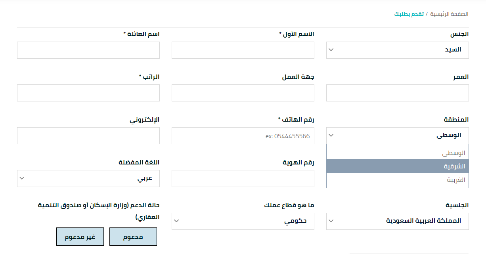The height and width of the screenshot is (254, 486).
Task: Open the الجنسية nationality dropdown
Action: [x=397, y=221]
